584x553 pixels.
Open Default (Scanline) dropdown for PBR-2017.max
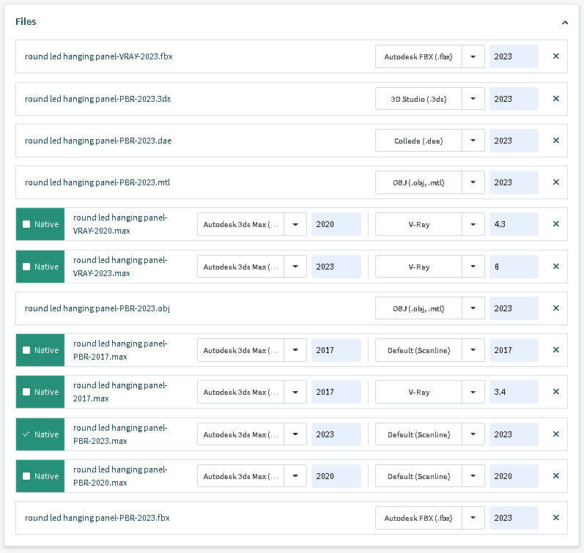473,350
